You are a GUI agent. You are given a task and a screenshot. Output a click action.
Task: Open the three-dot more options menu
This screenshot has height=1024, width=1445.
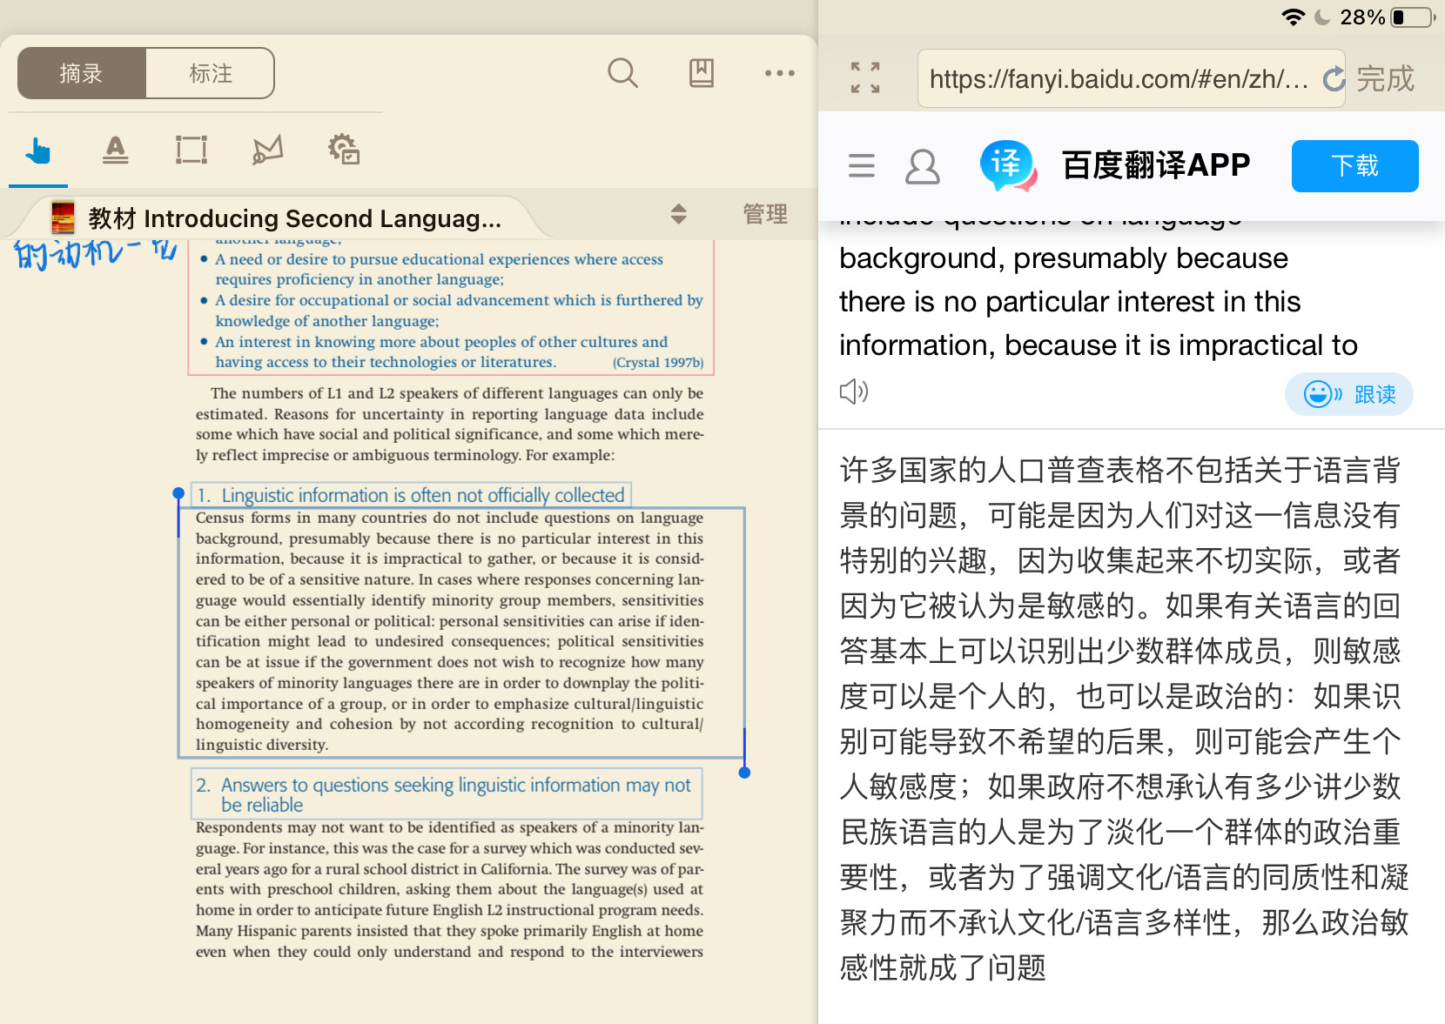click(779, 73)
